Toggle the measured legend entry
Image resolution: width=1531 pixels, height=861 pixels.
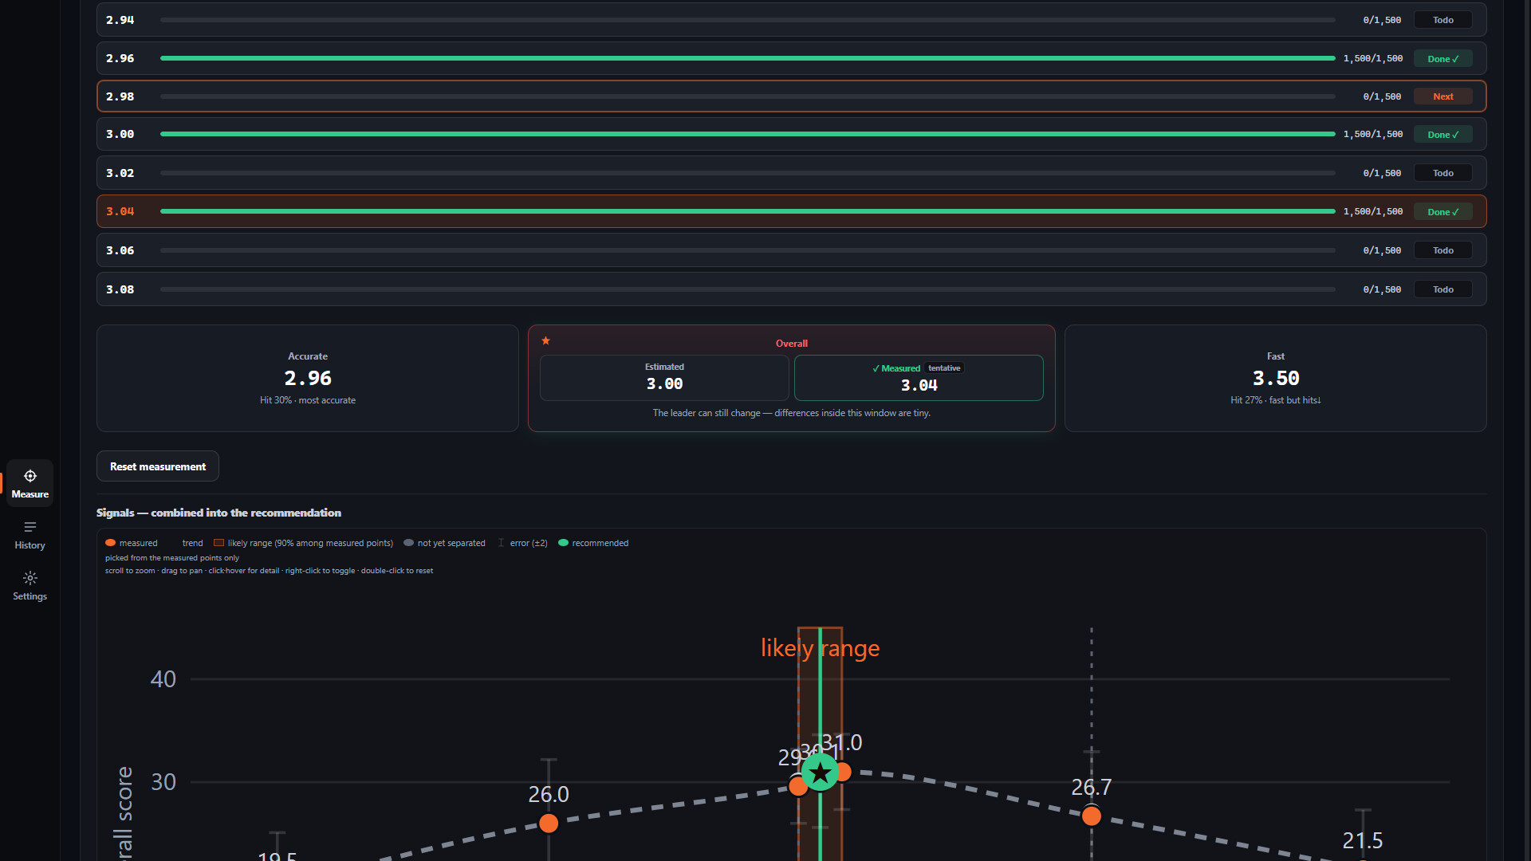pyautogui.click(x=132, y=543)
